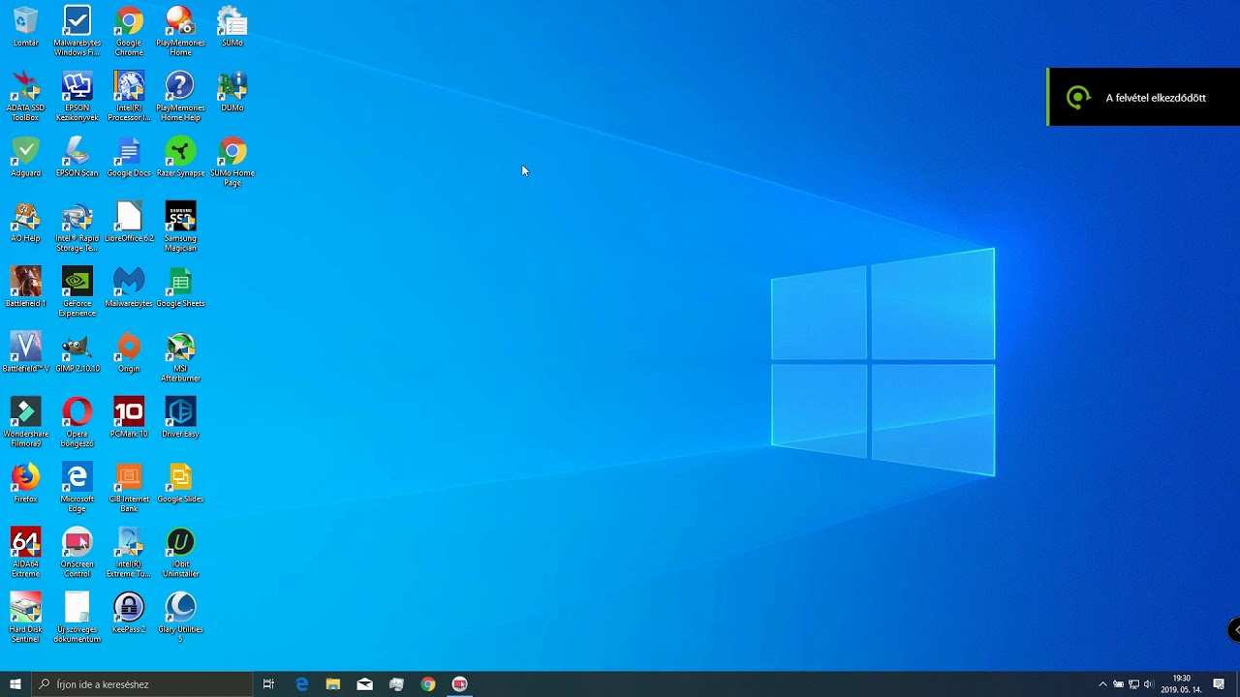
Task: Select the Intel Extreme Tuning Utility icon
Action: 129,552
